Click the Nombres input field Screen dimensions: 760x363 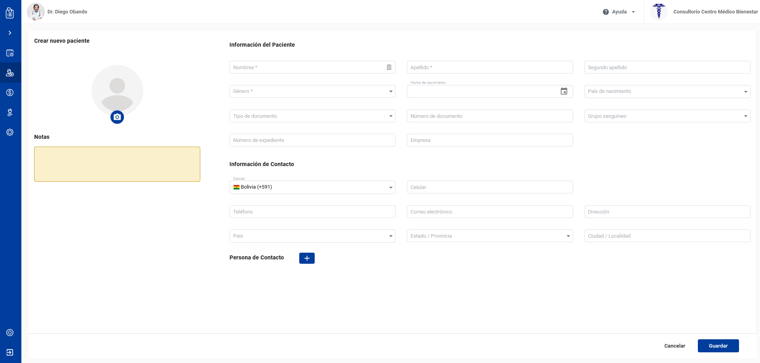tap(307, 68)
